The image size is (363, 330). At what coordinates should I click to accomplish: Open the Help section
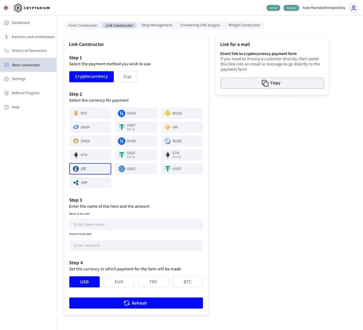pos(15,107)
